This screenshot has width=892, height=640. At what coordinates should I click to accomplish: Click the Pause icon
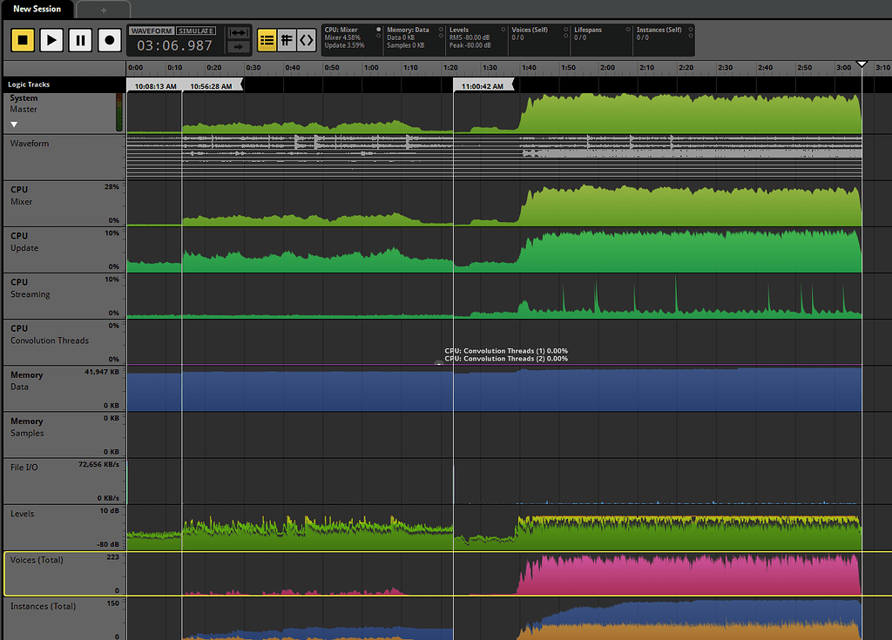(x=79, y=40)
